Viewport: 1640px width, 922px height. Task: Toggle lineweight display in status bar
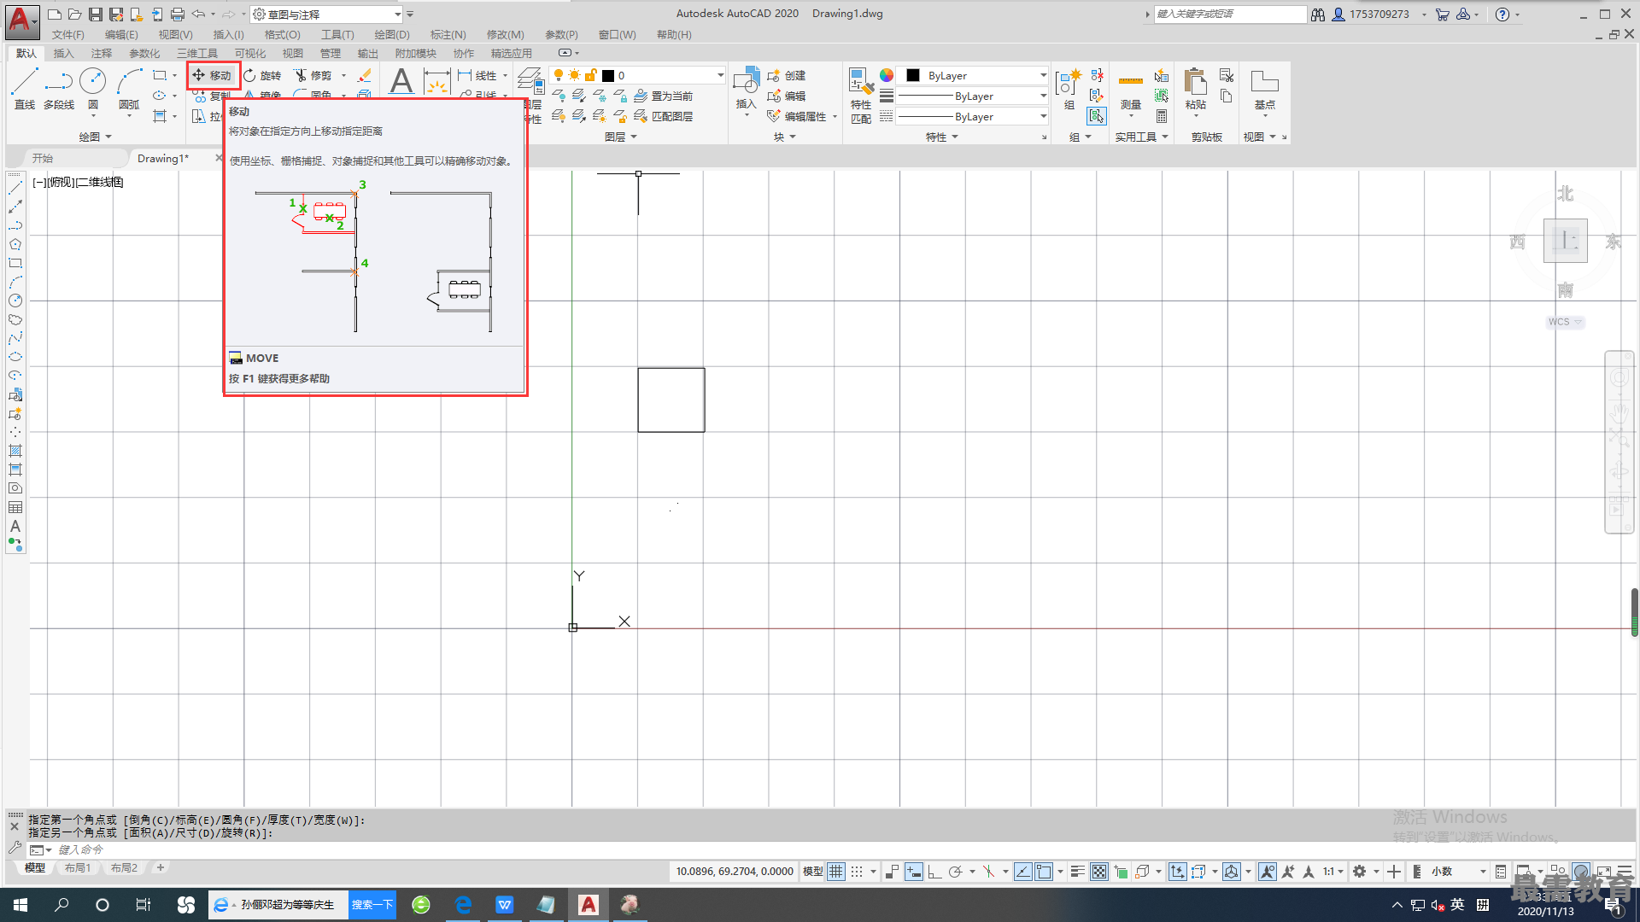tap(1078, 872)
